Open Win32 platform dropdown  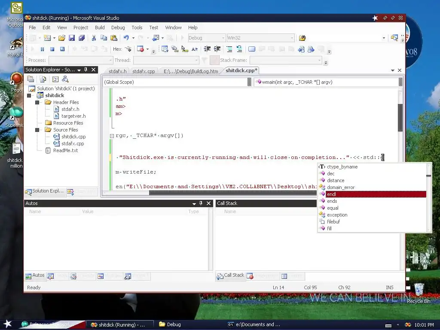tap(260, 38)
